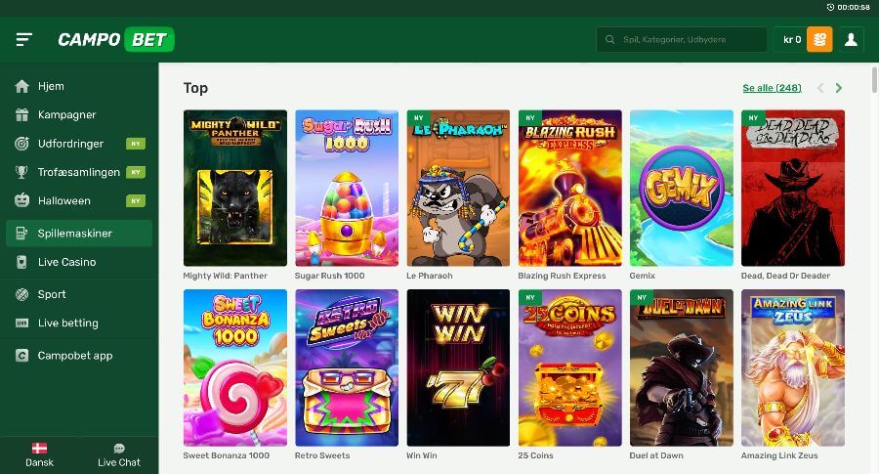Open the Dansk language selector
879x474 pixels.
(40, 454)
